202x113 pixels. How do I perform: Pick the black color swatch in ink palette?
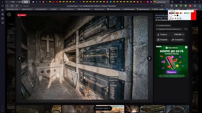click(x=170, y=13)
